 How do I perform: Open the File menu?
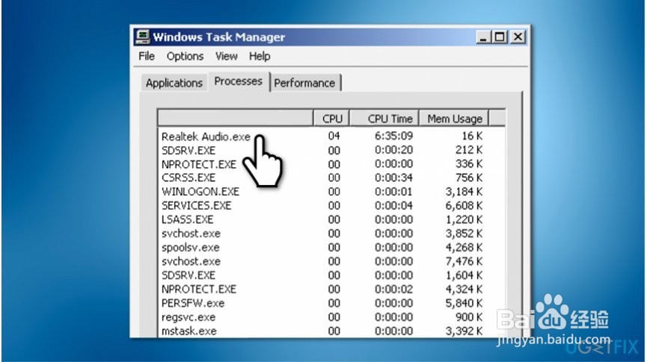pyautogui.click(x=147, y=56)
